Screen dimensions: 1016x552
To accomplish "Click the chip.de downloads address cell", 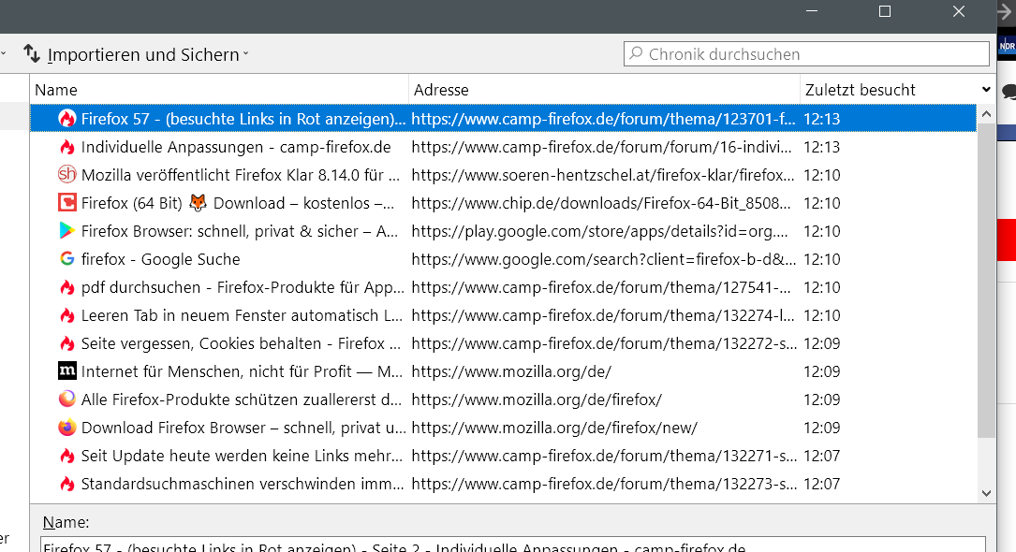I will [601, 203].
